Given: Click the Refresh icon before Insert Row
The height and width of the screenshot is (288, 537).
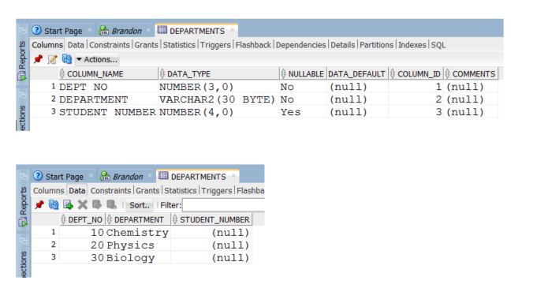Looking at the screenshot, I should [x=54, y=205].
